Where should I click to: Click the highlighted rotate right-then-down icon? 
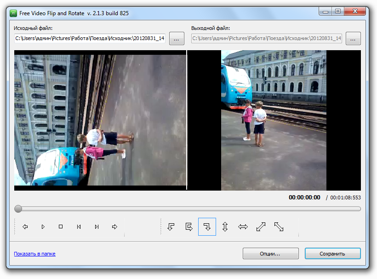click(x=207, y=227)
